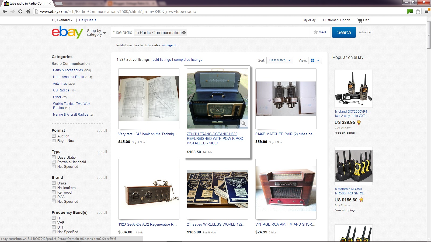Open the Midland GXT2050VP4 product image

(354, 89)
